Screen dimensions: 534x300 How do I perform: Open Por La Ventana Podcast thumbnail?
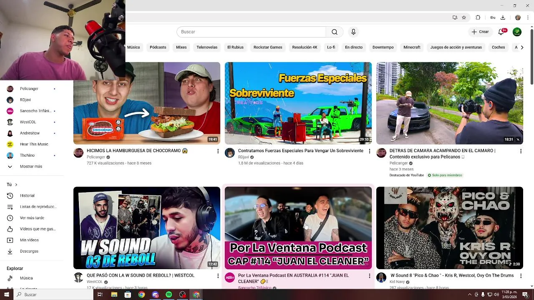coord(298,228)
